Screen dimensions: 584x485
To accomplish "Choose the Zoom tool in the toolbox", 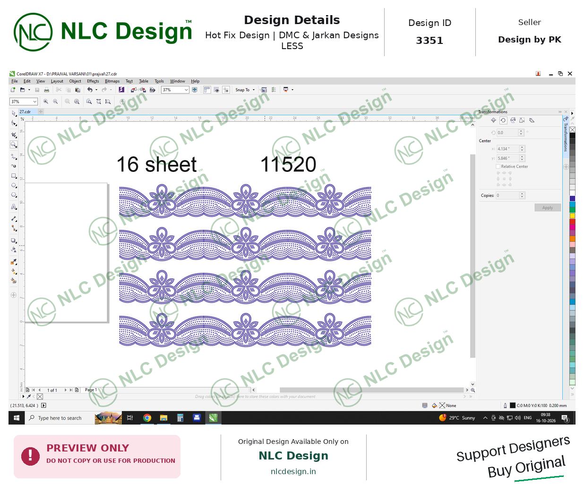I will click(x=14, y=145).
